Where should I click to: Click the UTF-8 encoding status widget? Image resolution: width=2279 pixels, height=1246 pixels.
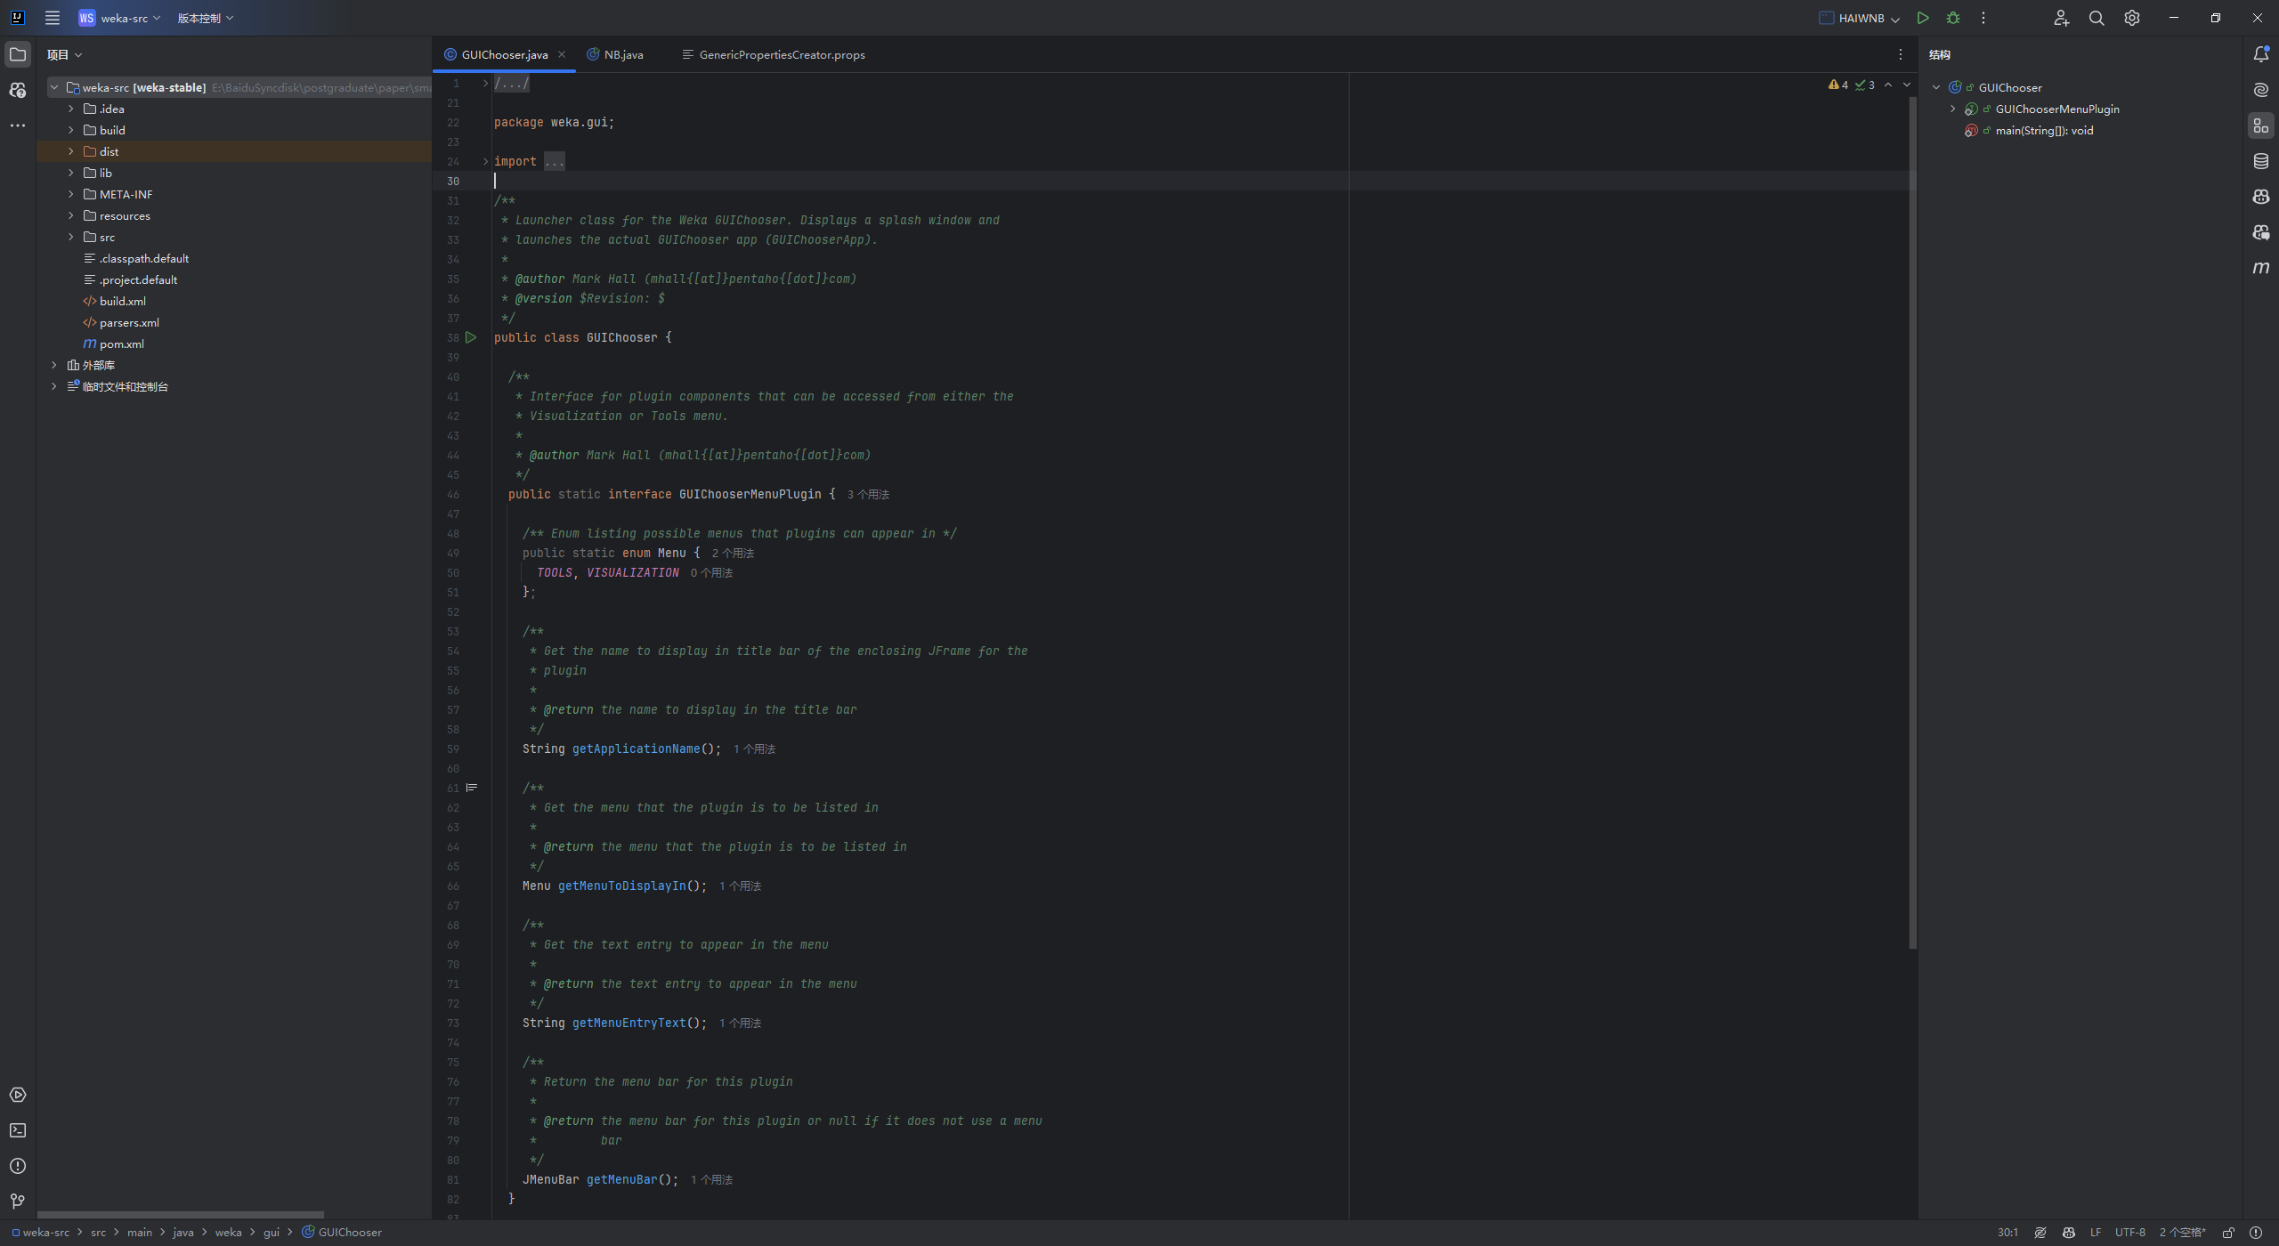[2130, 1233]
